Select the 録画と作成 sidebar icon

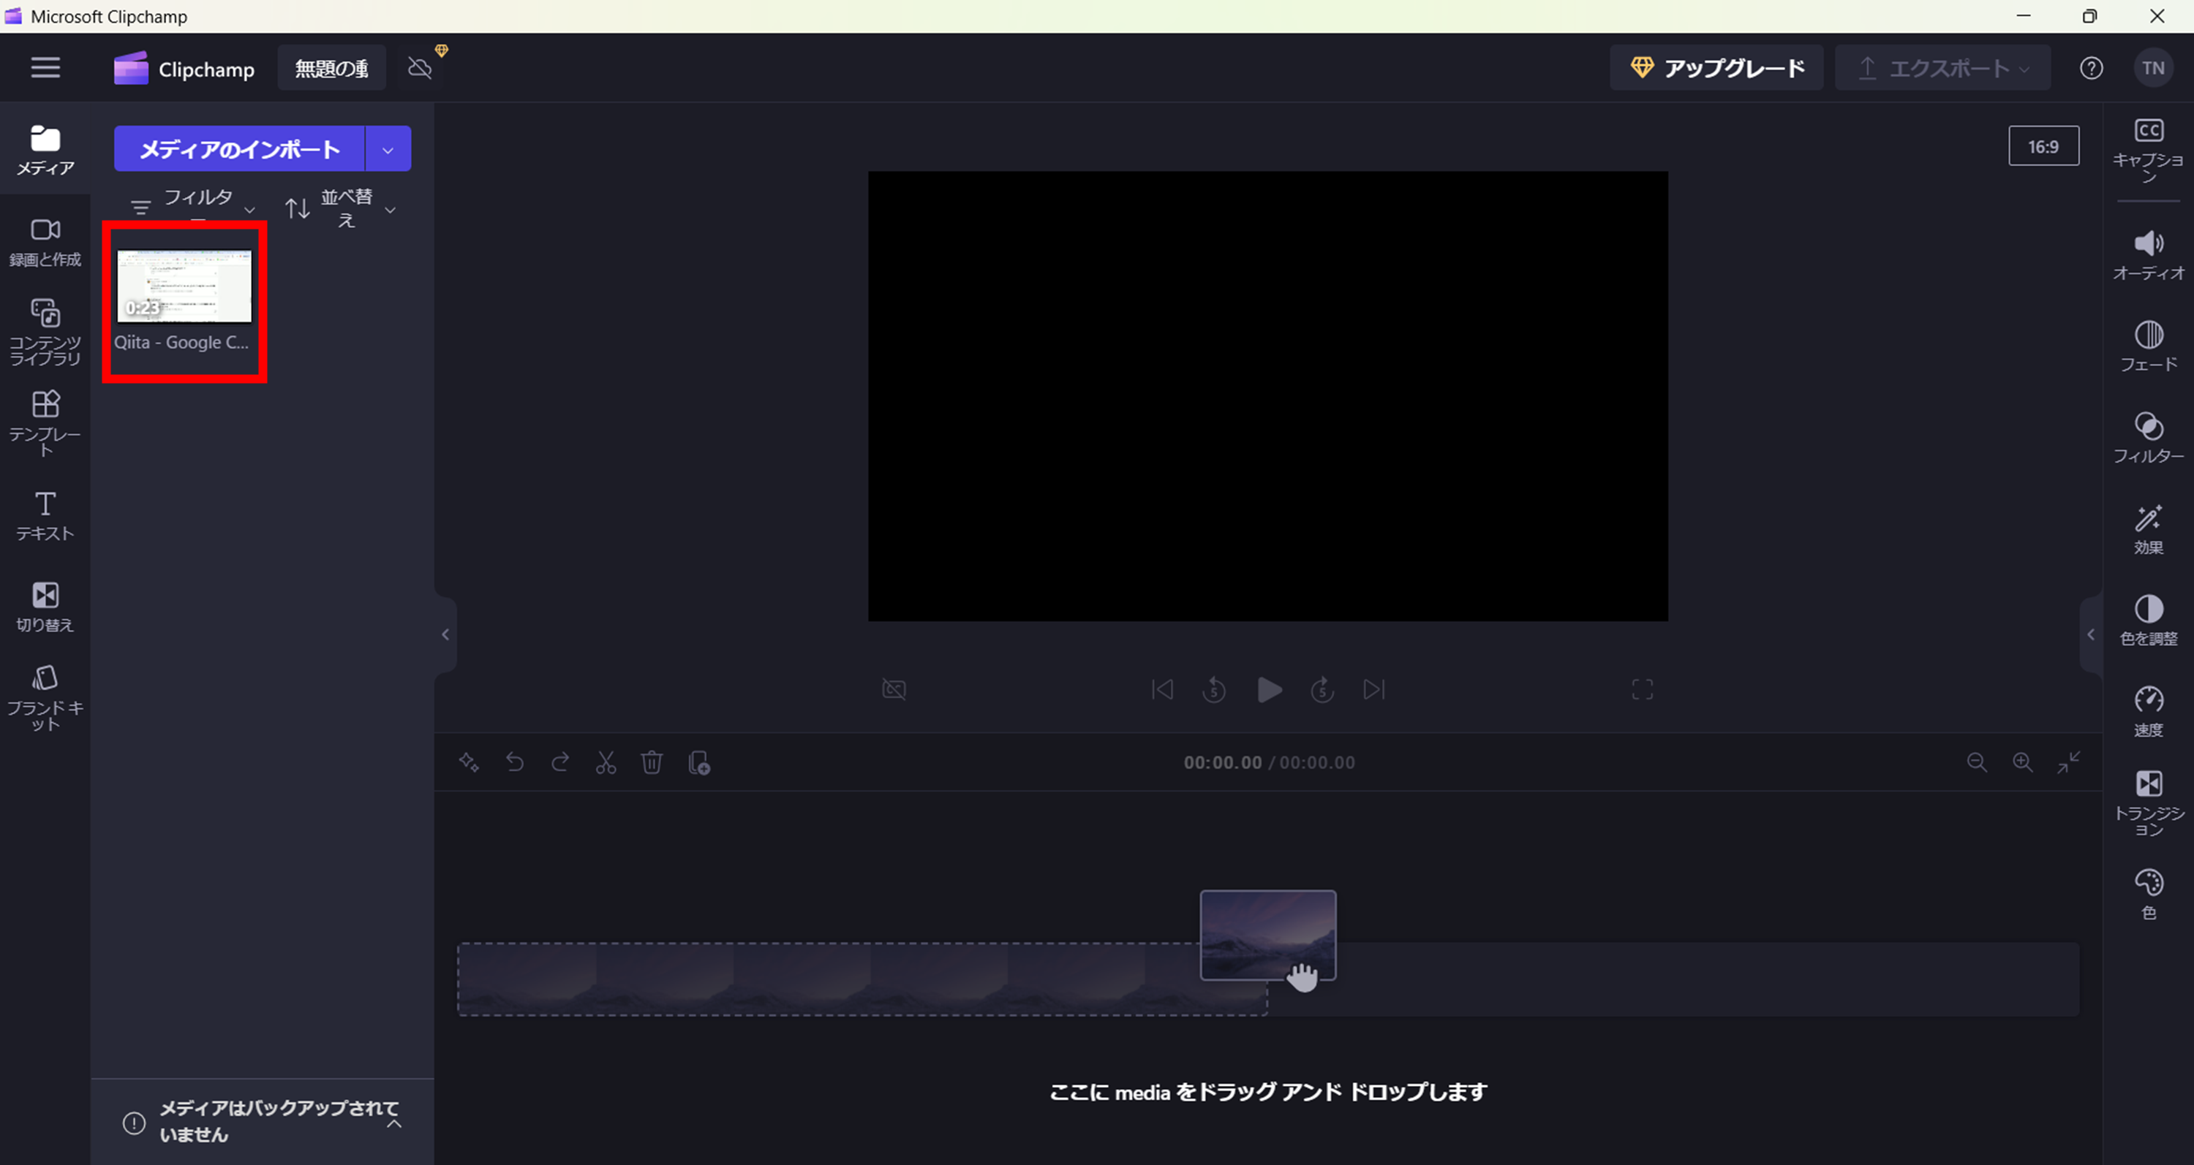[45, 241]
